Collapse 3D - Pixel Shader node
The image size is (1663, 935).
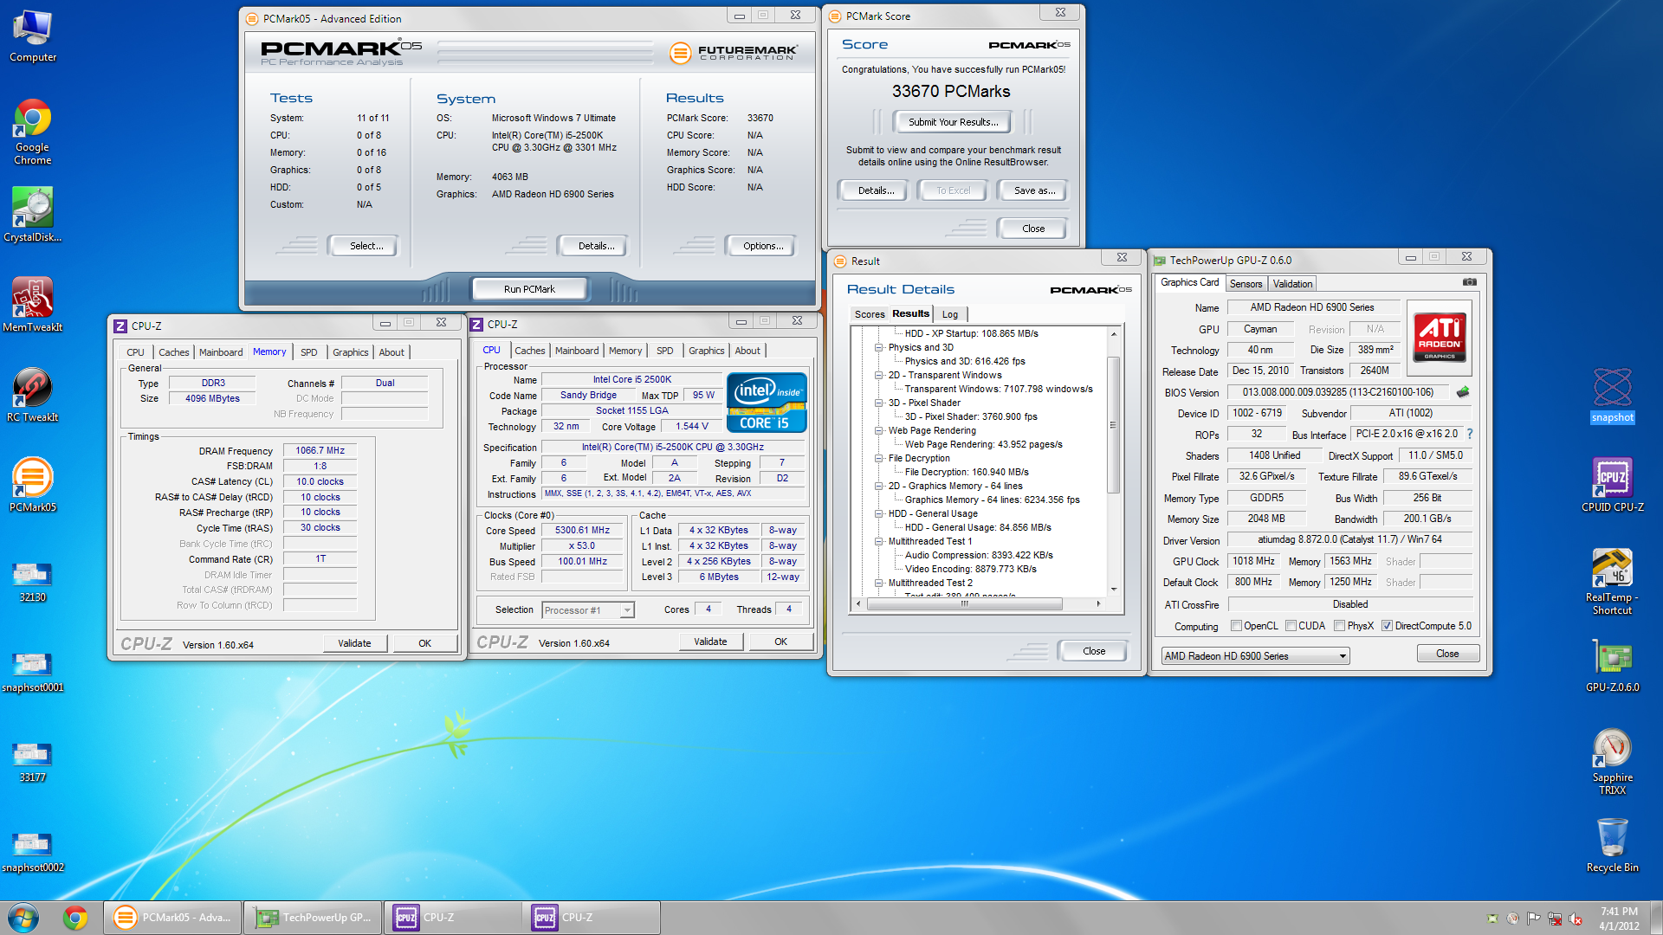click(878, 403)
